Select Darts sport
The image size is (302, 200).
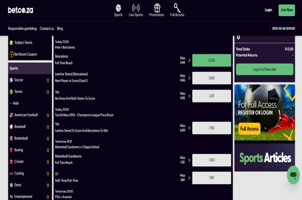(18, 185)
